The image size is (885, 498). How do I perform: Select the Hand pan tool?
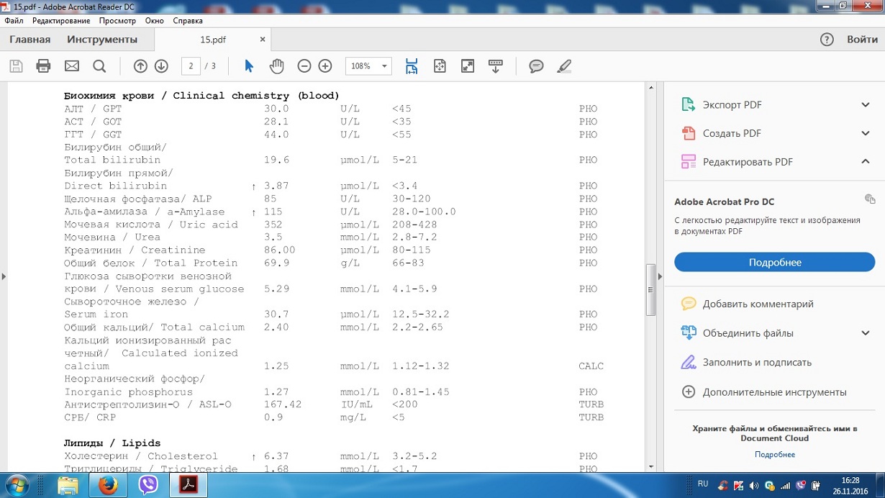(276, 66)
